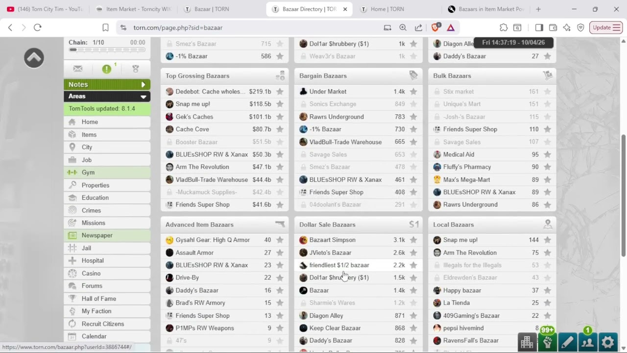Click the Crimes fingerprint sidebar icon
The height and width of the screenshot is (353, 627).
(72, 210)
